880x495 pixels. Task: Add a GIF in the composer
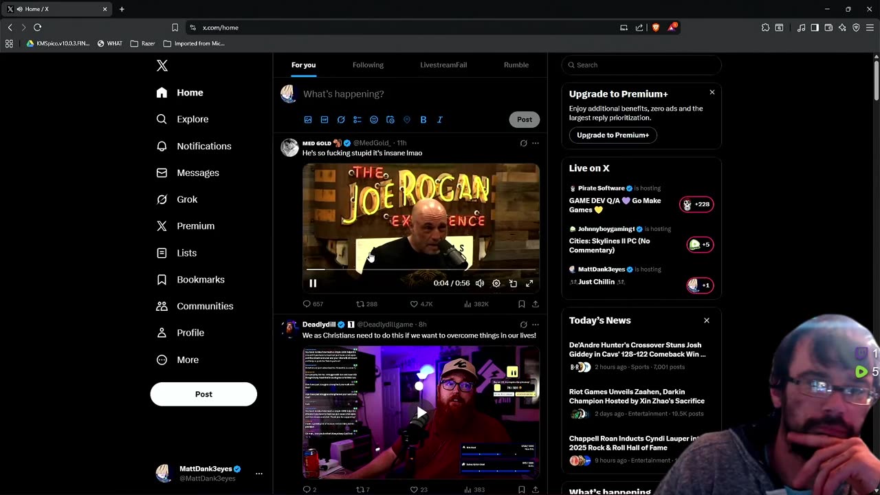[x=324, y=120]
